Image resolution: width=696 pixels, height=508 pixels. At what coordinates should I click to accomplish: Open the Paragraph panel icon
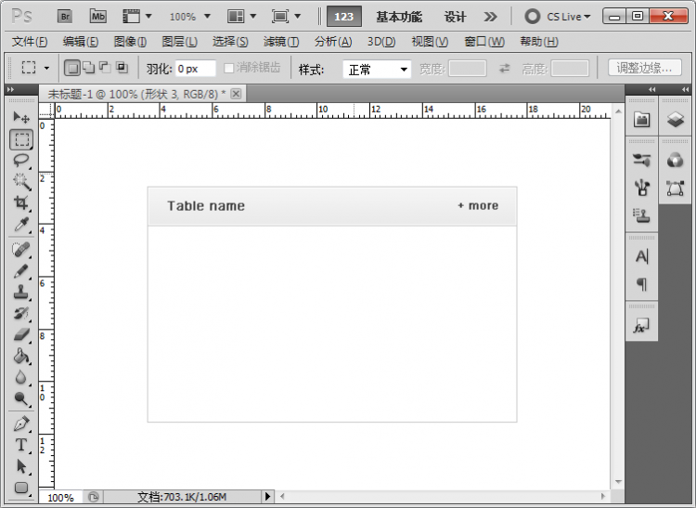(642, 284)
